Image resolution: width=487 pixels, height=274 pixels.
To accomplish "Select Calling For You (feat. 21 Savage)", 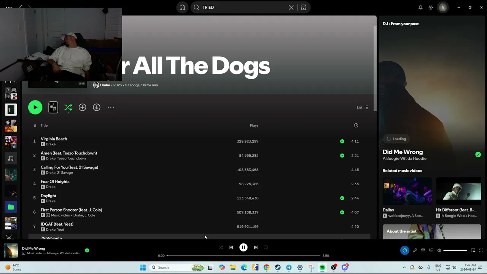I will click(69, 167).
